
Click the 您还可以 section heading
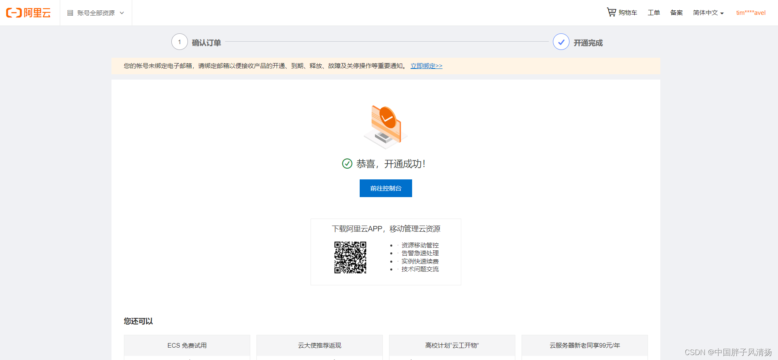coord(138,321)
